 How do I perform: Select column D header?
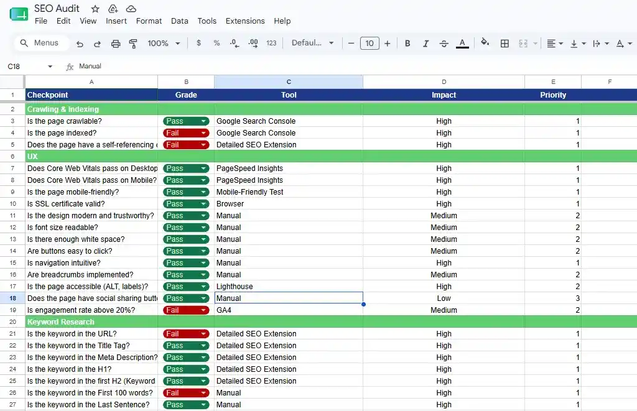point(444,81)
